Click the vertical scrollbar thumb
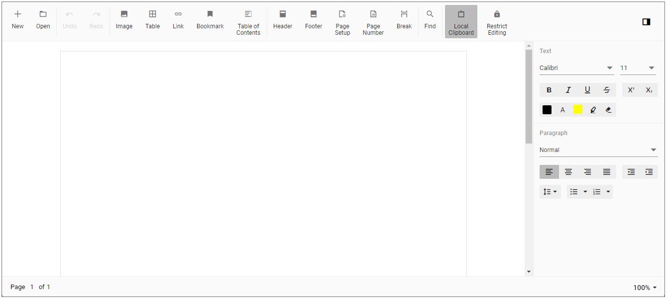666x299 pixels. click(529, 96)
